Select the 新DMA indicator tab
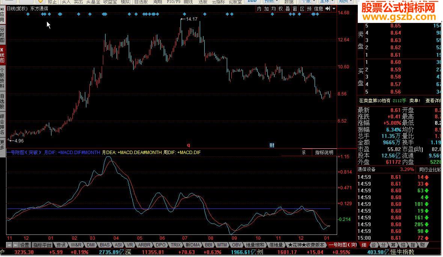This screenshot has width=443, height=257. [x=193, y=245]
